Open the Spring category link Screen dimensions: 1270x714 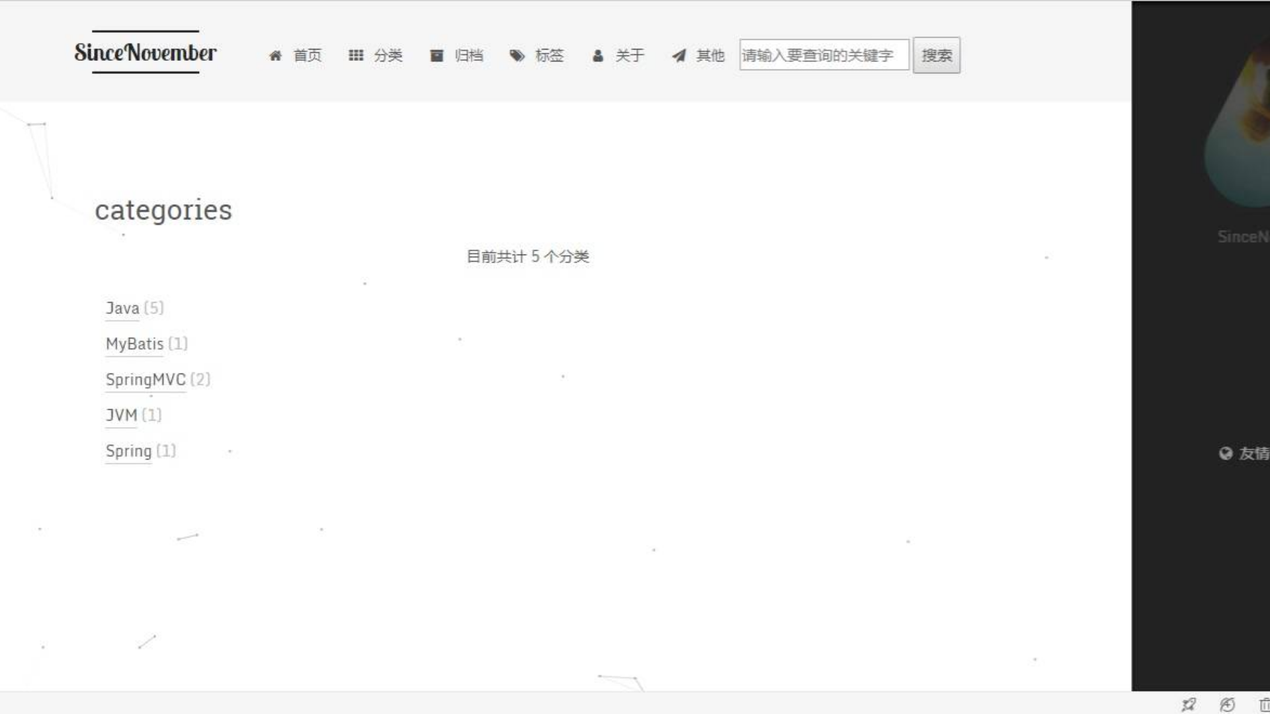pyautogui.click(x=128, y=451)
